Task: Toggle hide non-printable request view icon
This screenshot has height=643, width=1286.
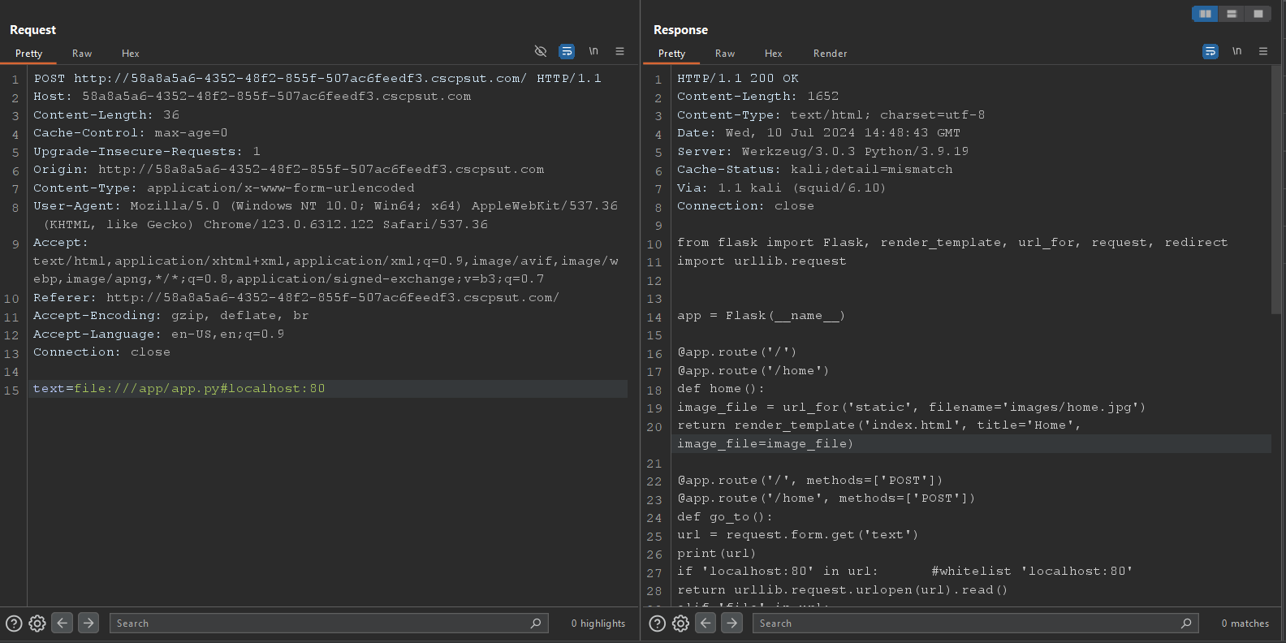Action: [x=541, y=51]
